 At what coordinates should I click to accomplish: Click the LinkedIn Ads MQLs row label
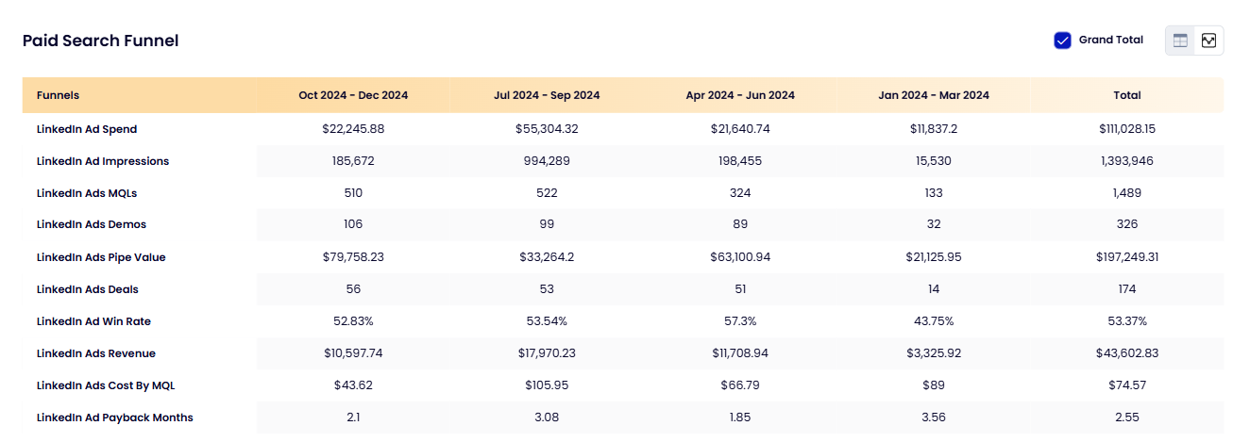[x=87, y=193]
